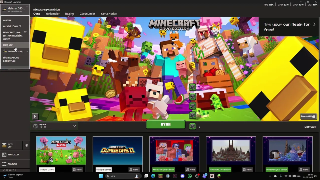Open Task View from the taskbar
The width and height of the screenshot is (320, 180).
coord(146,176)
